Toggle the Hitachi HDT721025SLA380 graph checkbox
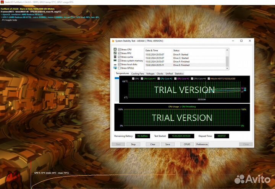The width and height of the screenshot is (275, 189). click(209, 78)
